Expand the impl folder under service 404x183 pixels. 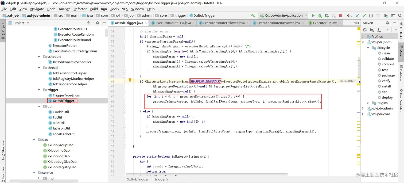(x=39, y=178)
